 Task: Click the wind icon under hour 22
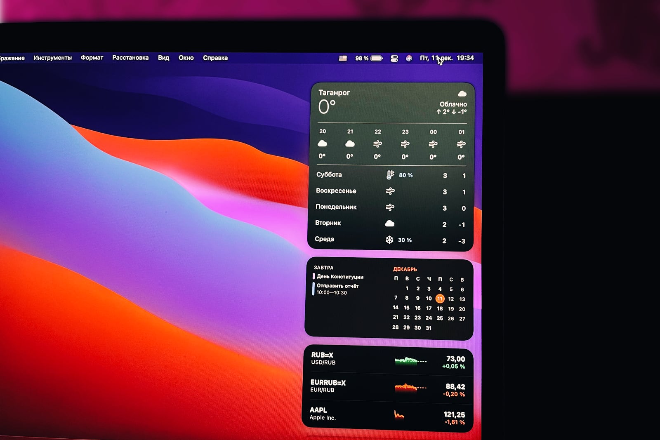point(377,144)
